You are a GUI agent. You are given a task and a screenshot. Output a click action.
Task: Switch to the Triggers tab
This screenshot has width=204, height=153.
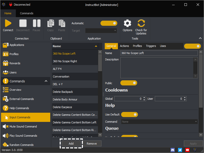point(151,46)
